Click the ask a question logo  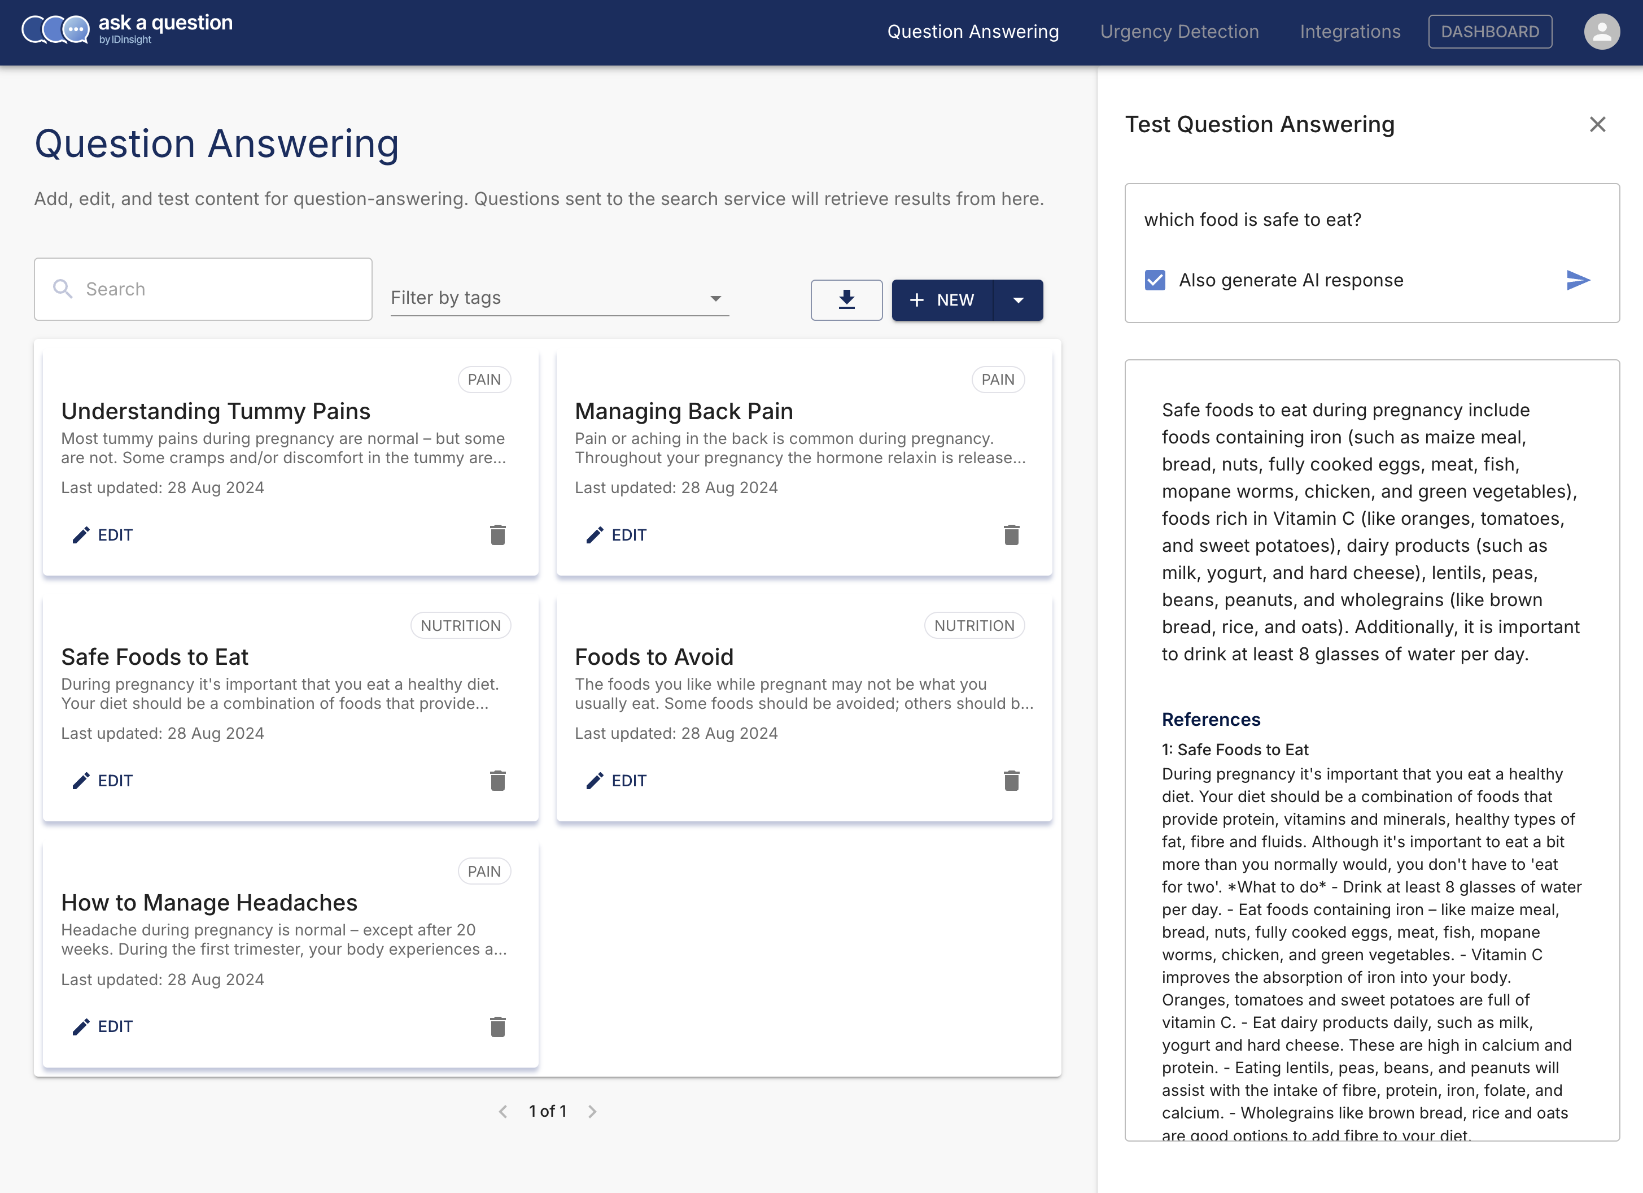128,30
